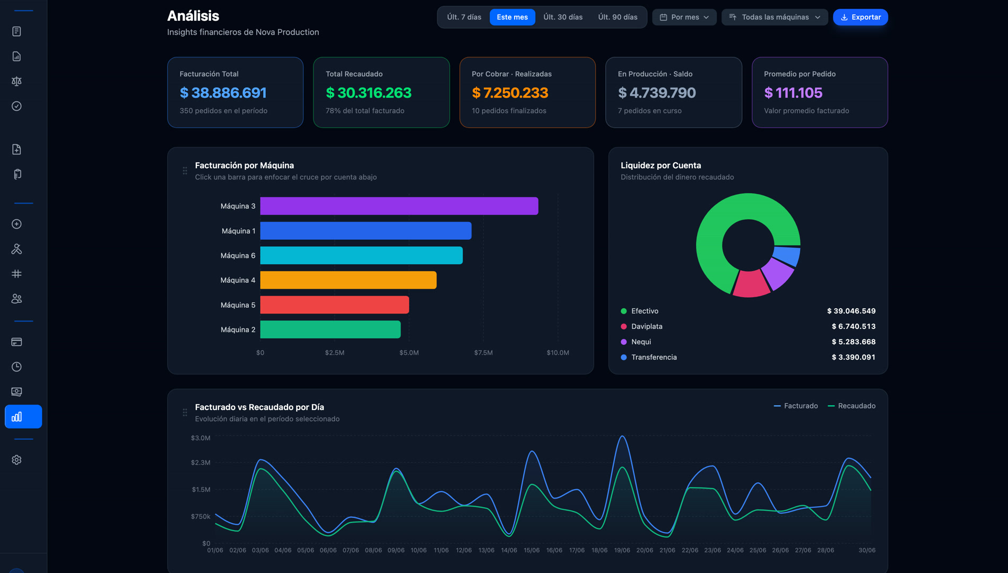Click the clock history sidebar icon

coord(16,367)
